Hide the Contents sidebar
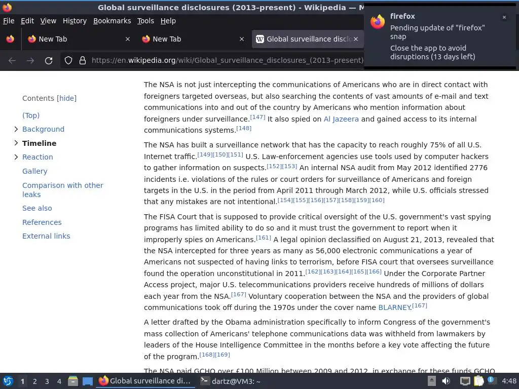Viewport: 519px width, 389px height. [66, 98]
